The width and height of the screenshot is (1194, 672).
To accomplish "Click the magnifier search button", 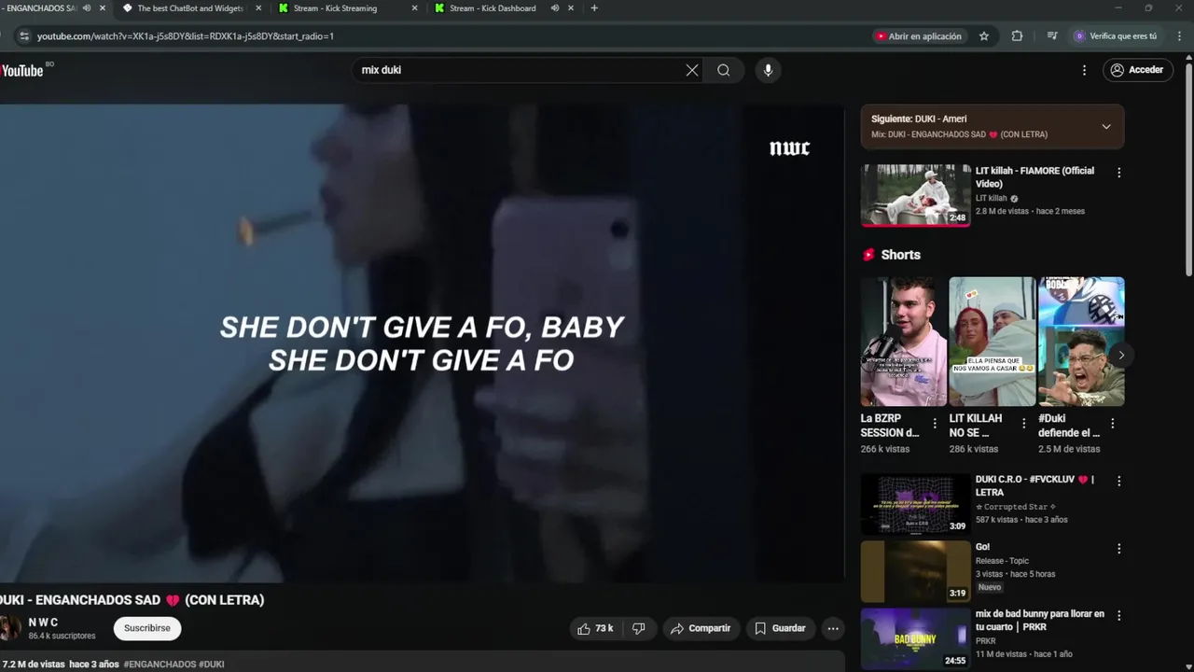I will tap(724, 70).
